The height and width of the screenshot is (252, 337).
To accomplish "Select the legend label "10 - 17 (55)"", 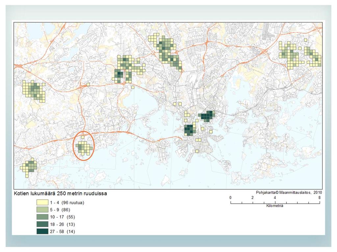I will pyautogui.click(x=63, y=217).
